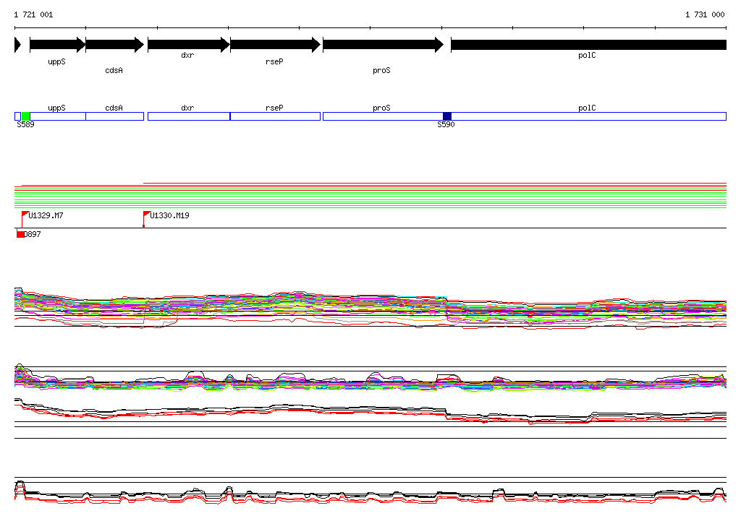Screen dimensions: 741x516
Task: Click the D897 label text
Action: pyautogui.click(x=32, y=235)
